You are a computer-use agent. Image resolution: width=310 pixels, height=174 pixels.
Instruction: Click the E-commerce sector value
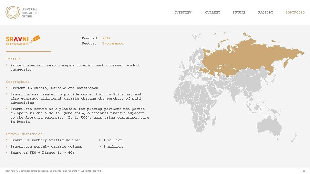pyautogui.click(x=113, y=43)
